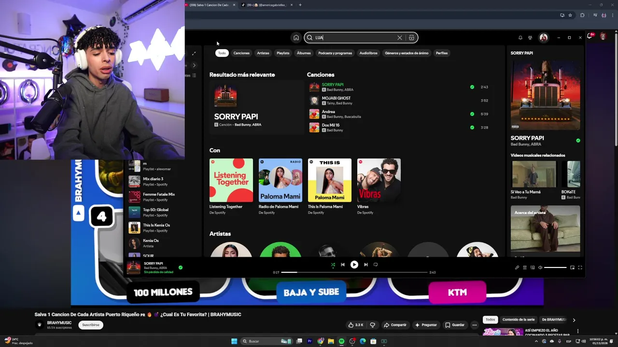Expand library sidebar with diagonal arrows icon
Screen dimensions: 618x347
[194, 53]
